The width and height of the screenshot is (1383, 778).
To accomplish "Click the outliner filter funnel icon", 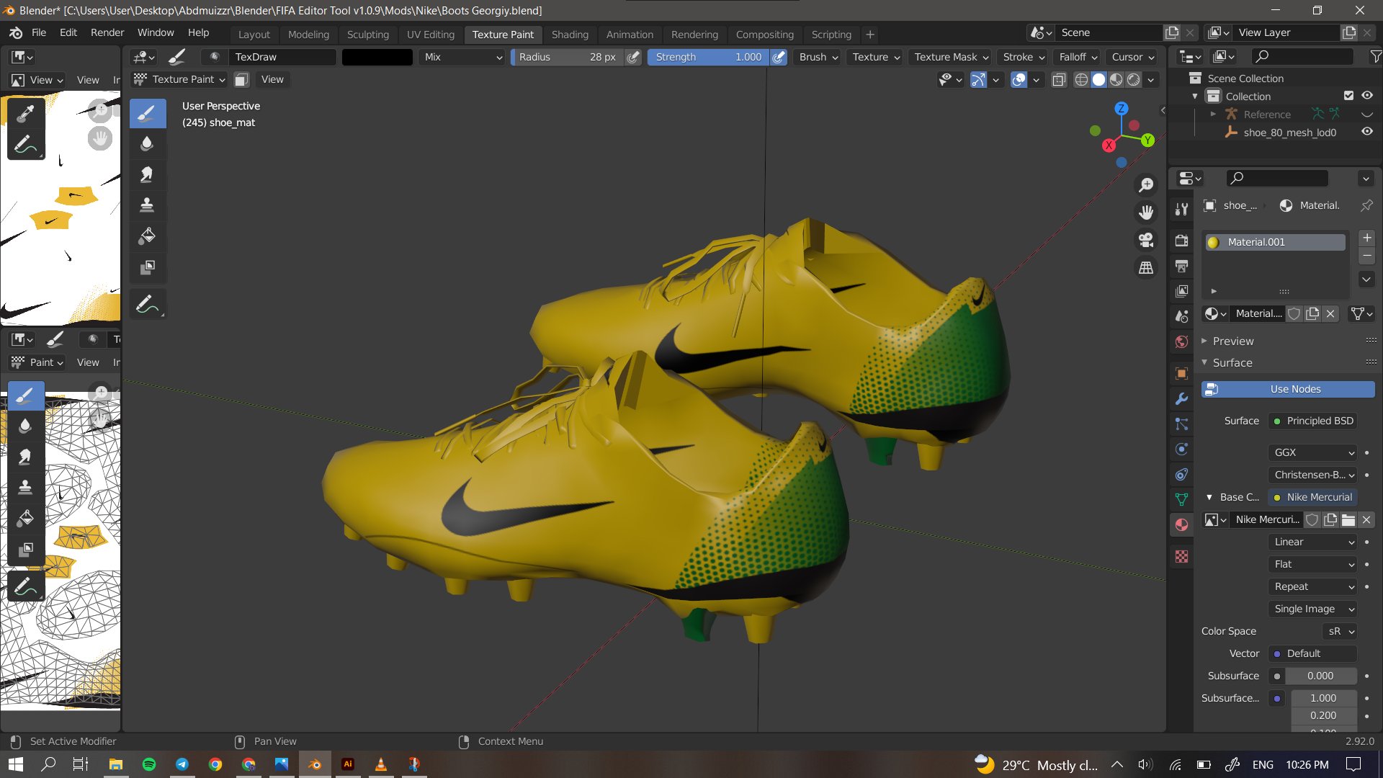I will point(1375,56).
